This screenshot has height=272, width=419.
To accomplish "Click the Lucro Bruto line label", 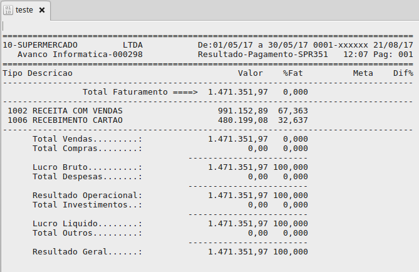I will [88, 167].
